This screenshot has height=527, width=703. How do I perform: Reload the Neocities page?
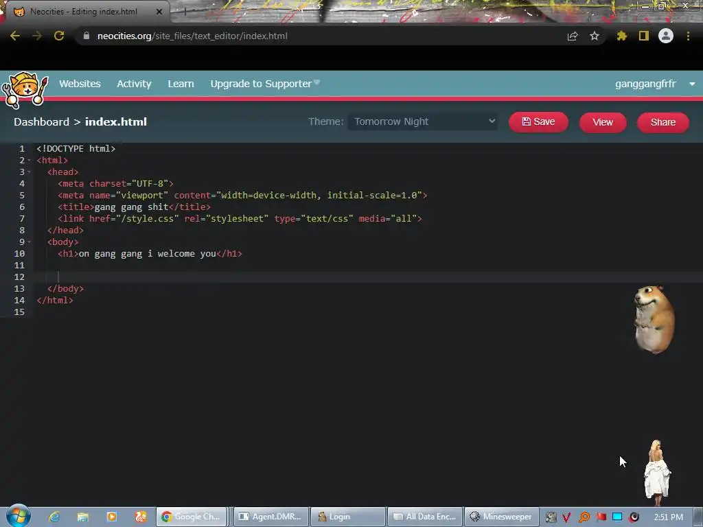coord(59,36)
